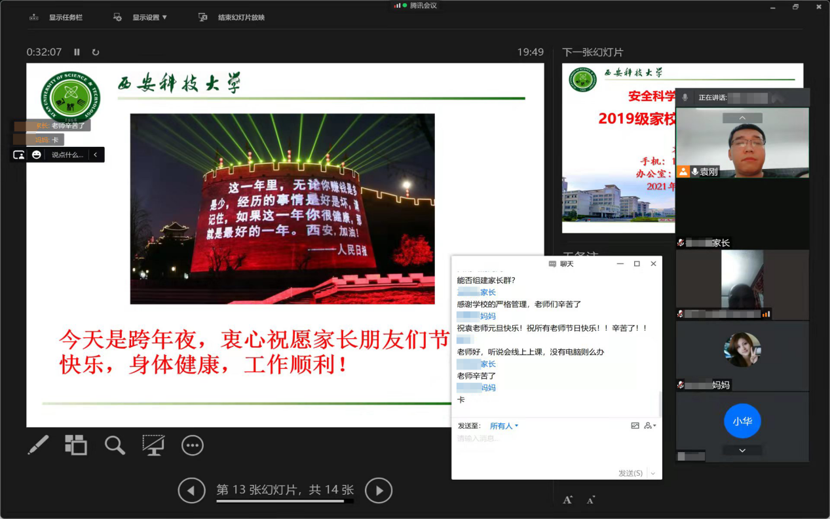830x519 pixels.
Task: Select 袁刚's video tile
Action: [742, 143]
